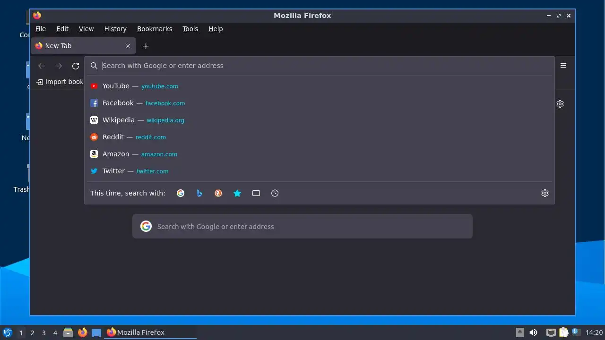The image size is (605, 340).
Task: Select the YouTube suggestion
Action: 319,86
